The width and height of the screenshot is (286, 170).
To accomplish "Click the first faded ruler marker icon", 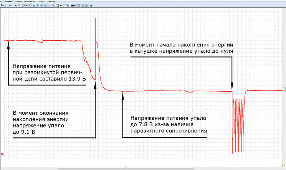I will [x=64, y=5].
